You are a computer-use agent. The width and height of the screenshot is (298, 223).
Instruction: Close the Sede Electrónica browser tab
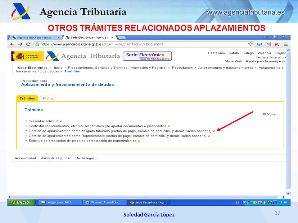(x=112, y=37)
